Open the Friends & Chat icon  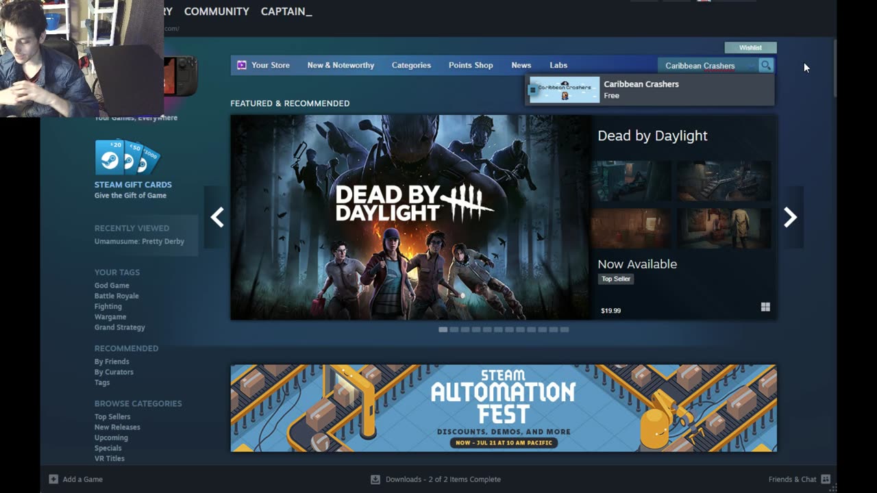(x=826, y=479)
